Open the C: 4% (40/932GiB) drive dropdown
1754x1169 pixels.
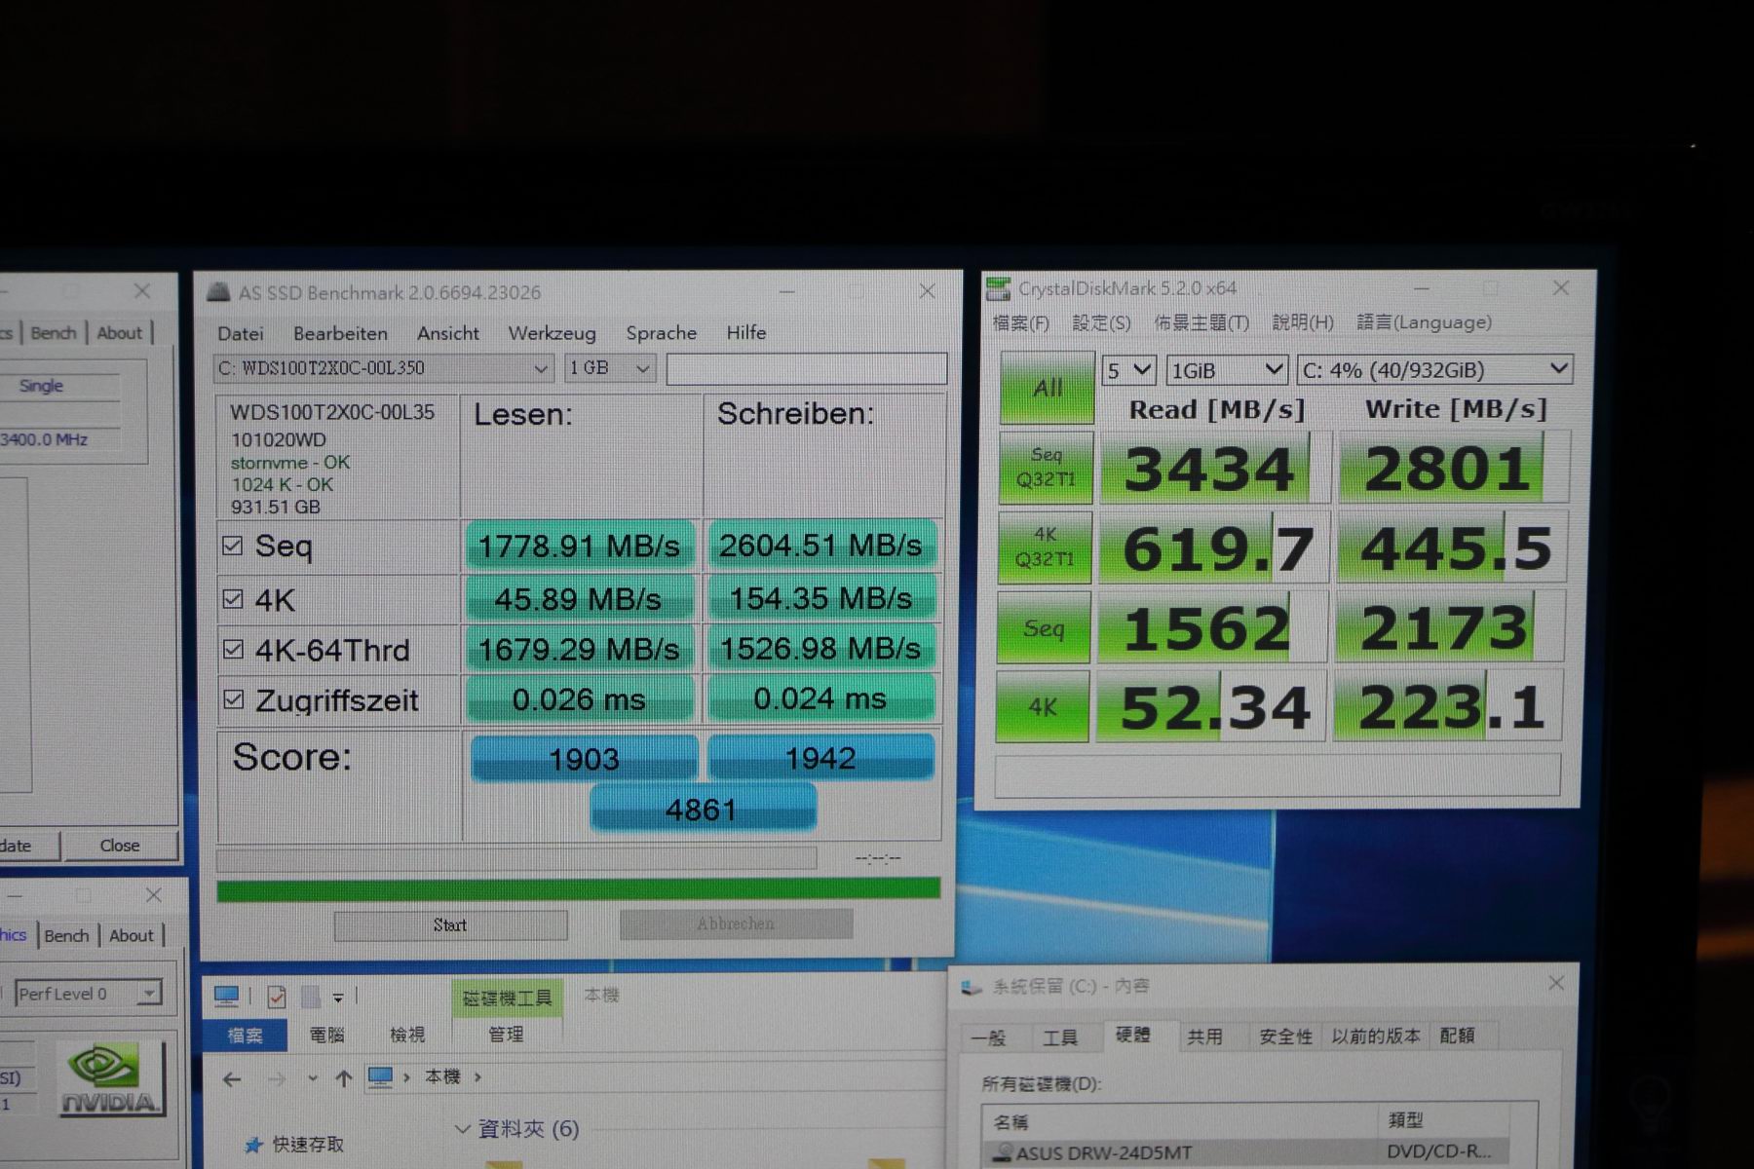[1434, 370]
